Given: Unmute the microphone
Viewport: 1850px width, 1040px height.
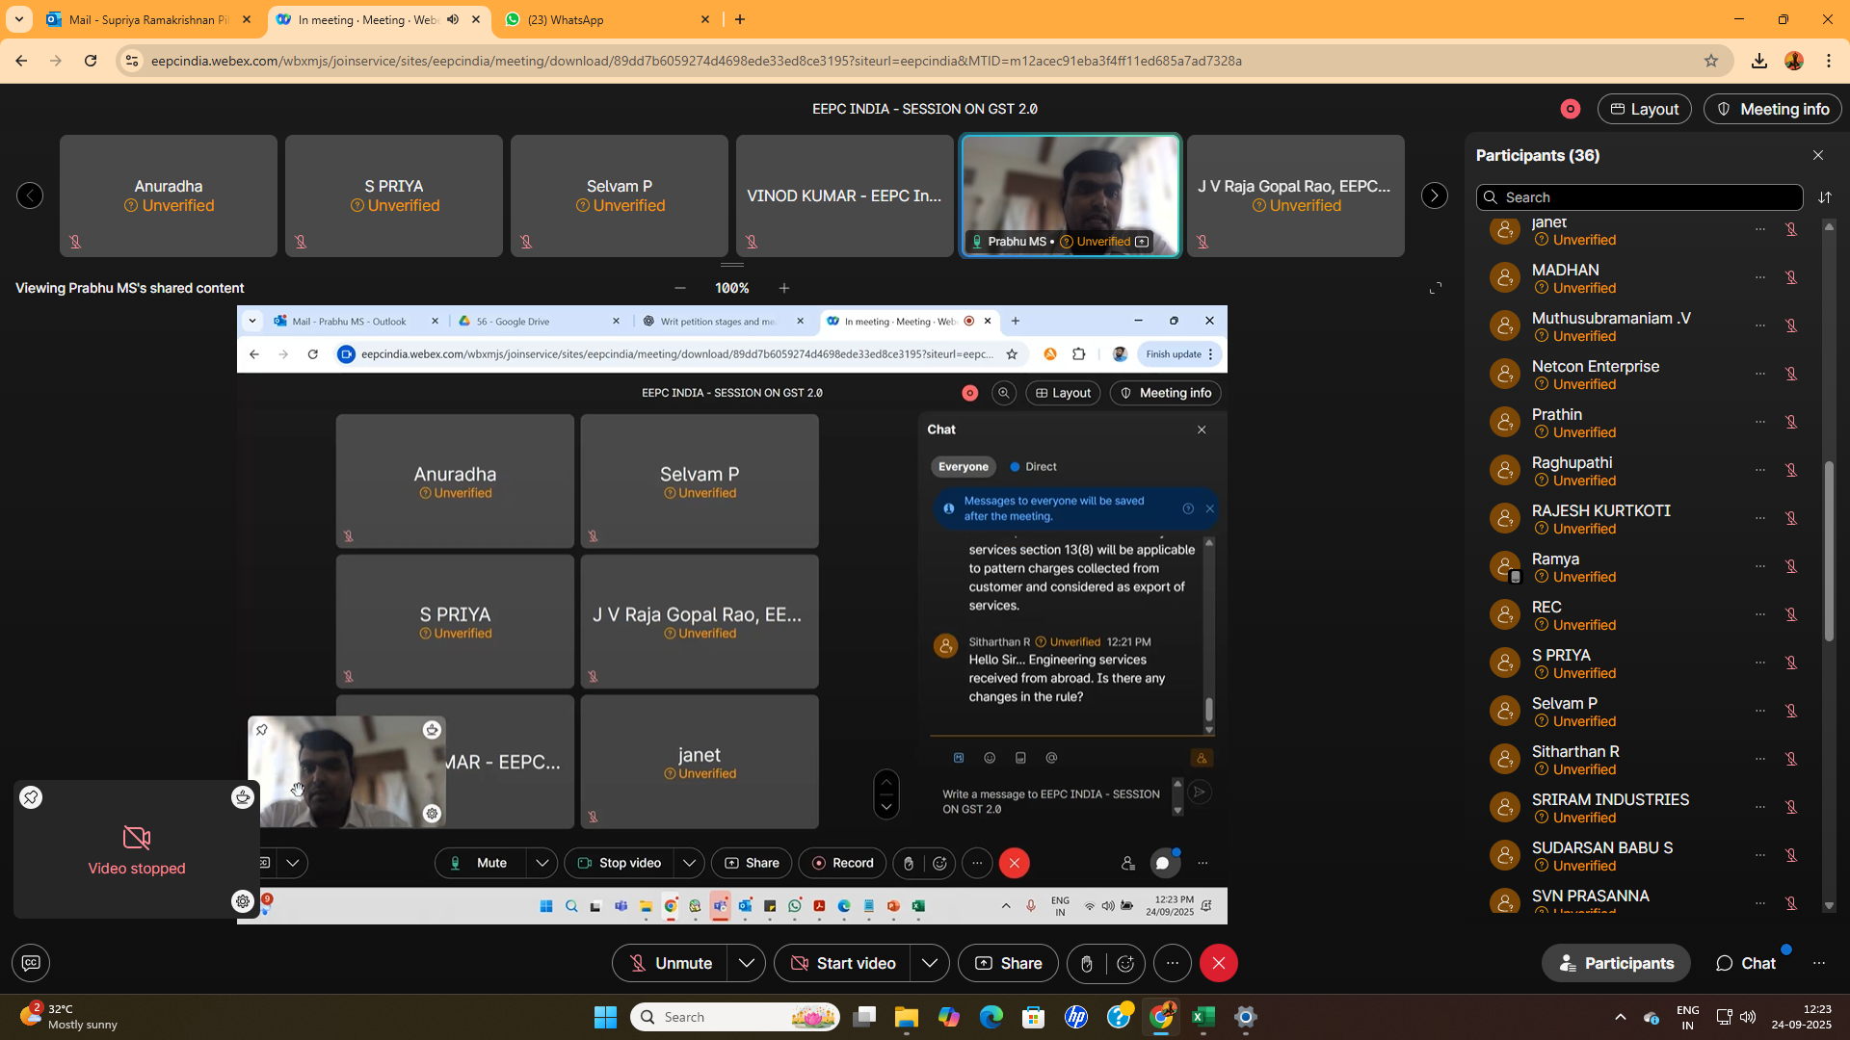Looking at the screenshot, I should [x=670, y=964].
